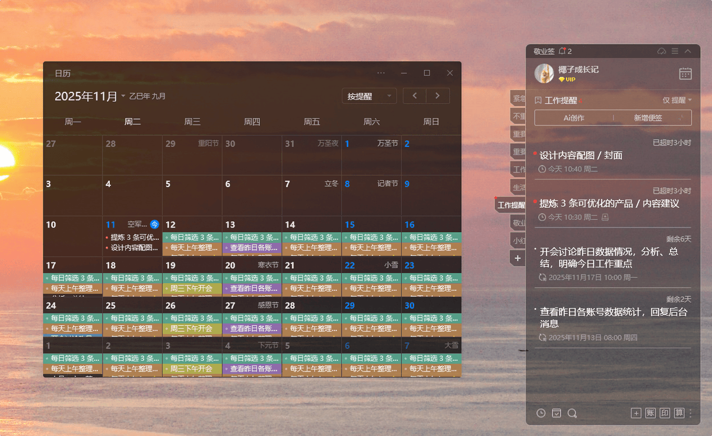
Task: Go to previous month in calendar
Action: 415,95
